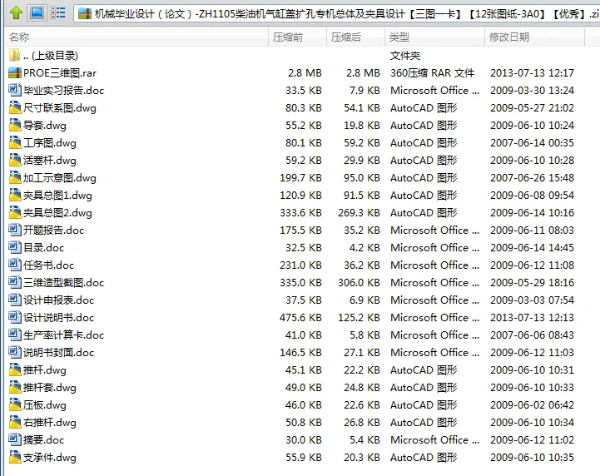Click the archive path address field

337,14
